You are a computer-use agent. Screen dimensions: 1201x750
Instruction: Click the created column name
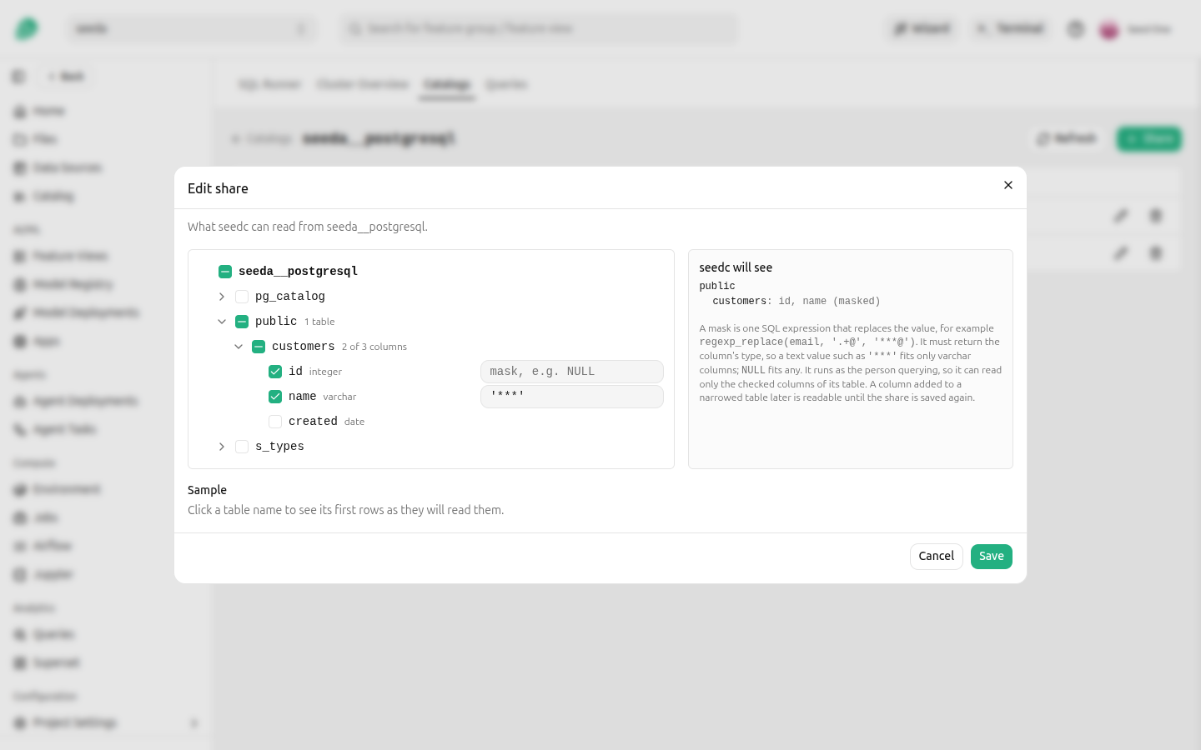point(313,422)
